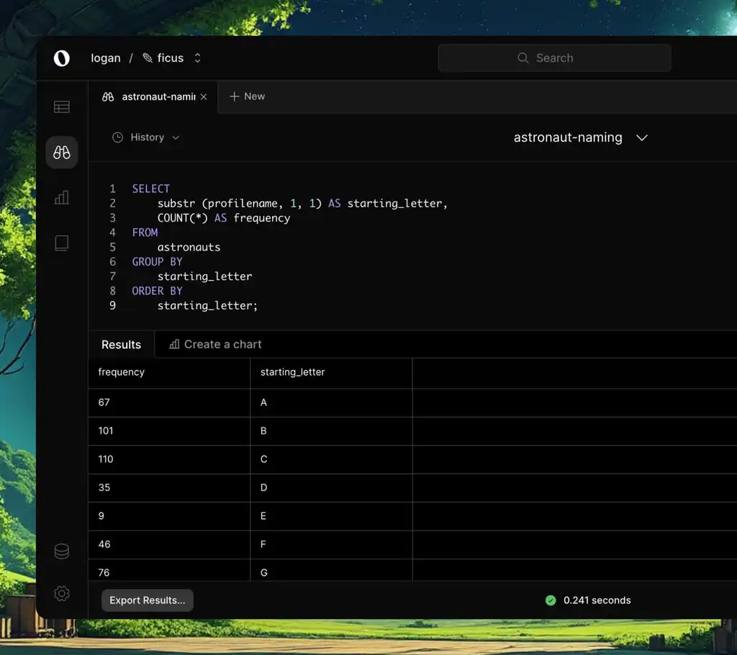This screenshot has height=655, width=737.
Task: Open the book docs sidebar icon
Action: pos(62,243)
